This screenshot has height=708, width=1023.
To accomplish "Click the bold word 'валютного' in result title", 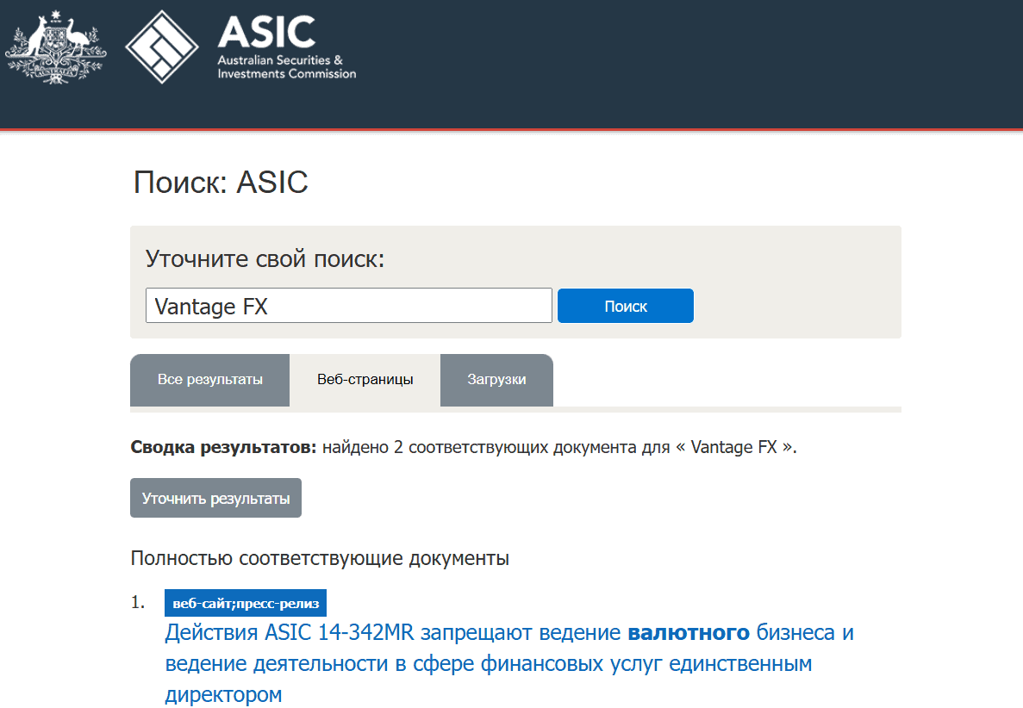I will click(688, 634).
